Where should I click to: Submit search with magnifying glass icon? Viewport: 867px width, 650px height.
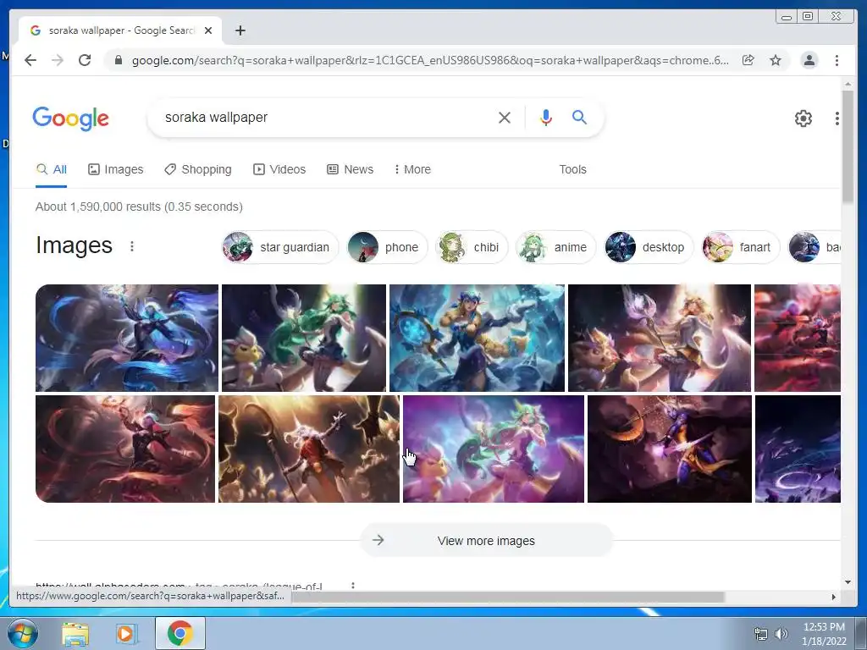[x=579, y=117]
